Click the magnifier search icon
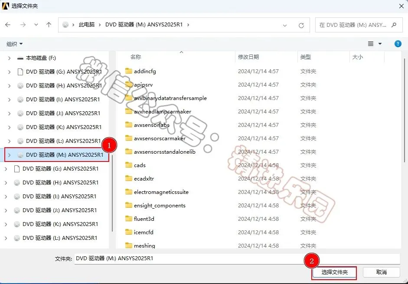 pos(394,25)
